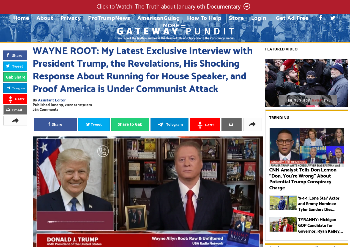Click the Telegram button below the byline
This screenshot has height=247, width=350.
point(169,124)
